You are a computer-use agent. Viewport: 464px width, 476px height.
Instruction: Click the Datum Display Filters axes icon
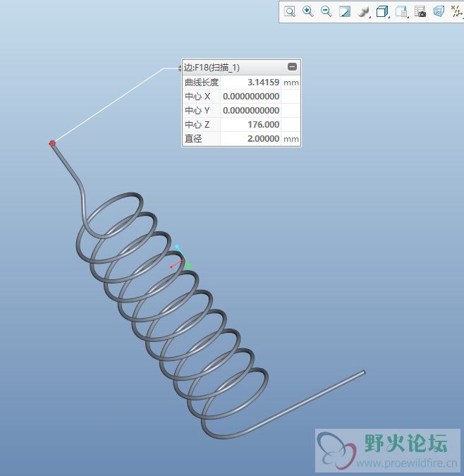457,12
